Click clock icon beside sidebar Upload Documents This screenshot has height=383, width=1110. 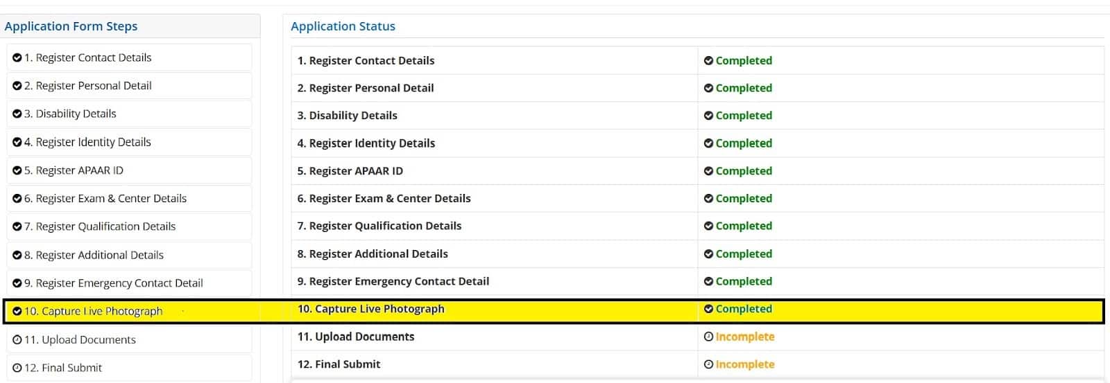pyautogui.click(x=17, y=339)
